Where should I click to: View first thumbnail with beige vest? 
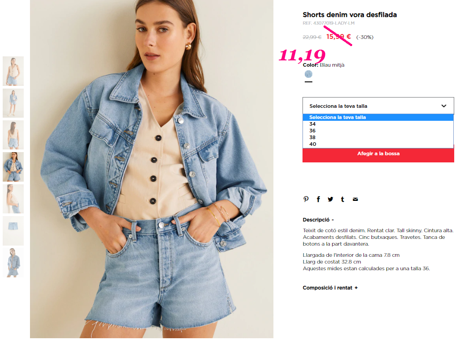13,71
